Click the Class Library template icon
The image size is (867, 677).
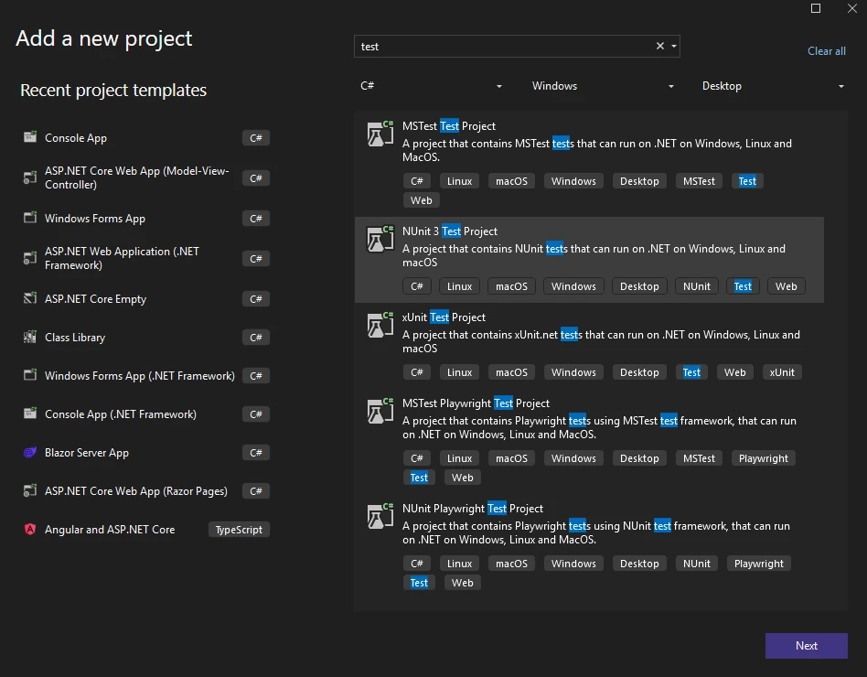pyautogui.click(x=30, y=337)
